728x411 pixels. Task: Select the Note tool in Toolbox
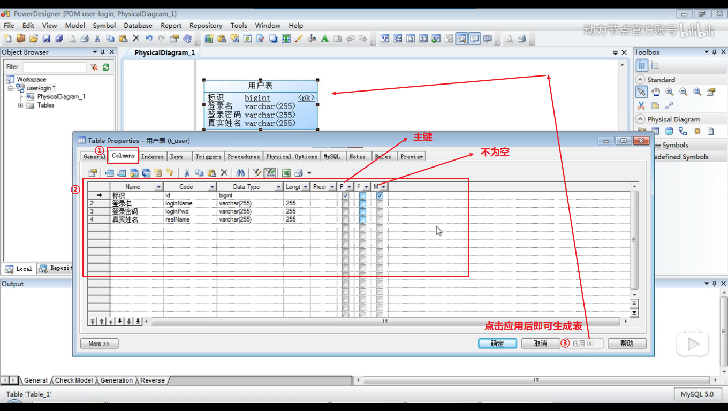pos(655,105)
